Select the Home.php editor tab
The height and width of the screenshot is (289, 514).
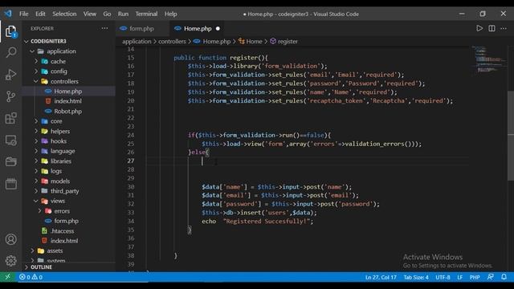tap(197, 29)
